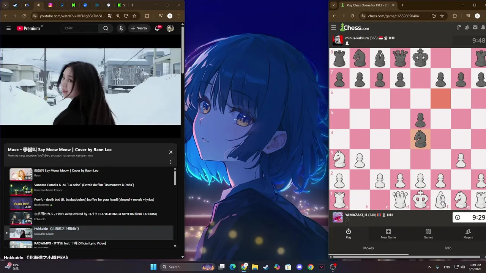486x273 pixels.
Task: Select the black knight on e4
Action: pos(420,139)
